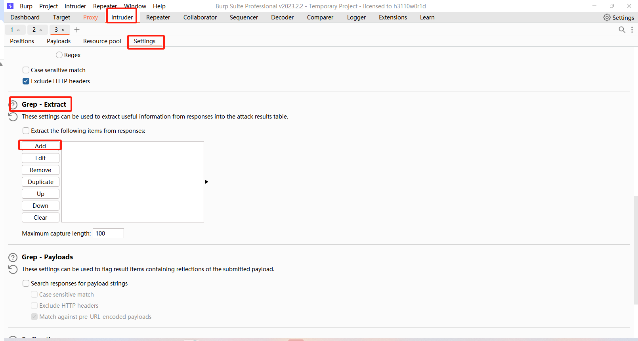This screenshot has width=638, height=341.
Task: Switch to the Dashboard tab
Action: (x=25, y=17)
